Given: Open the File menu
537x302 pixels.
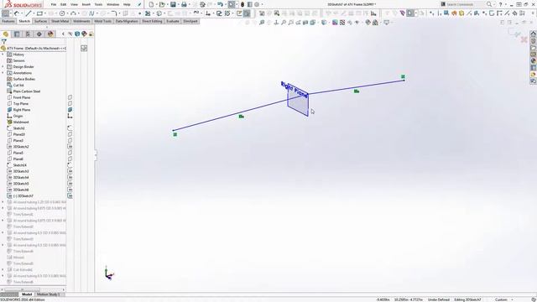Looking at the screenshot, I should 54,4.
